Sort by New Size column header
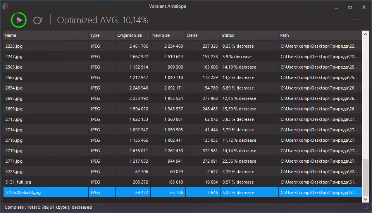This screenshot has width=372, height=213. [x=168, y=35]
